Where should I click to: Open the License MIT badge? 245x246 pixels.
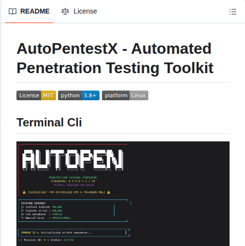[36, 95]
